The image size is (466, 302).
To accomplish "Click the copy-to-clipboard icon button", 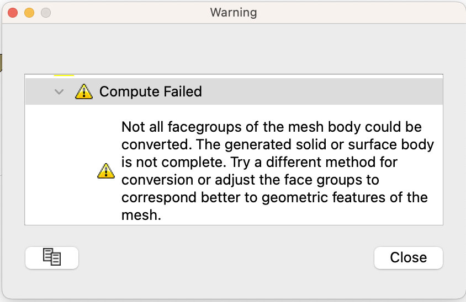I will click(52, 257).
